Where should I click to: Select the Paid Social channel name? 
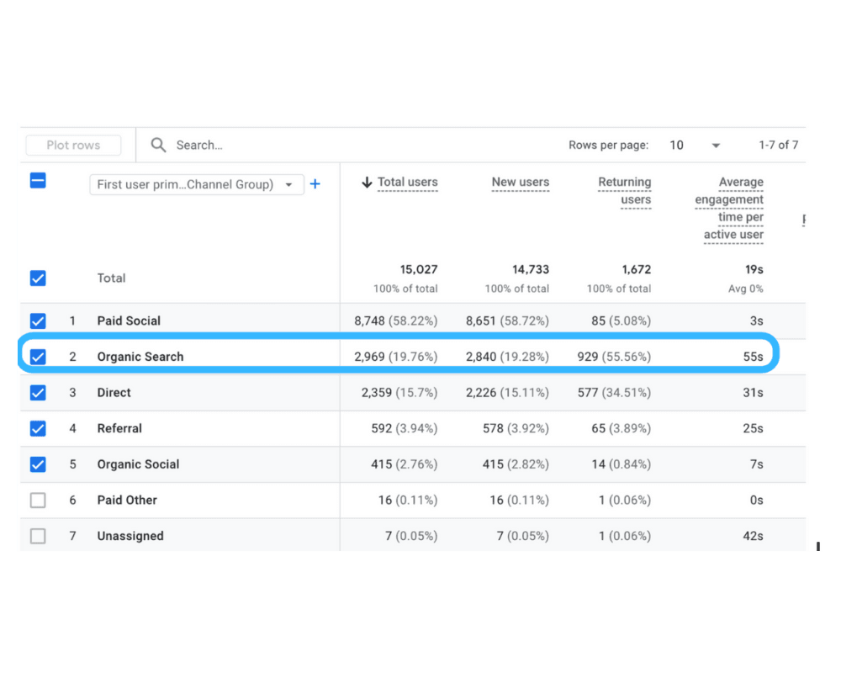click(129, 321)
